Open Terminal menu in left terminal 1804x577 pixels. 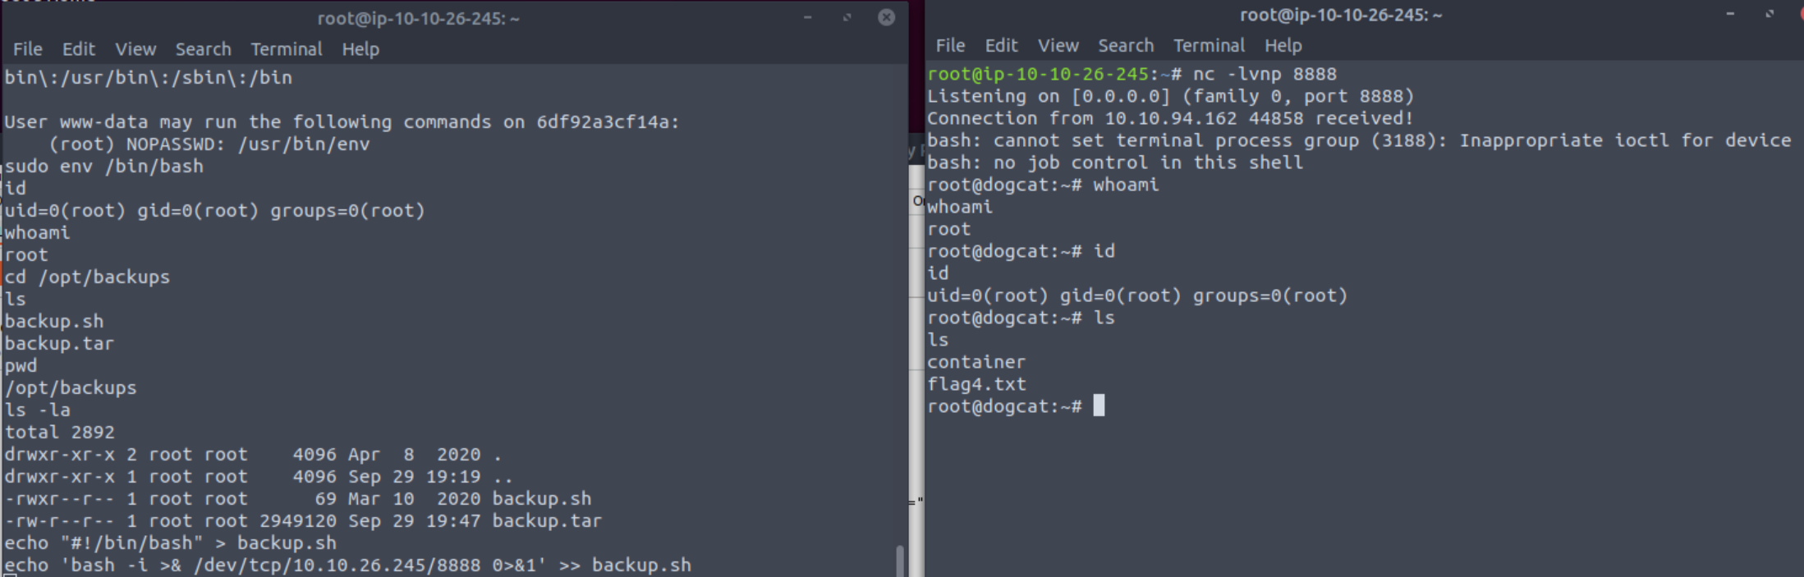click(x=286, y=49)
